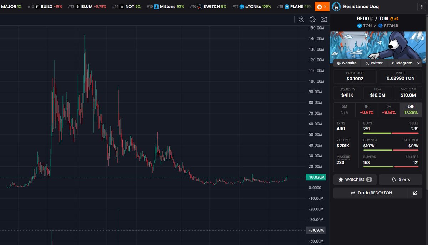Click the Resistance Dog token name
The width and height of the screenshot is (428, 245).
click(361, 6)
